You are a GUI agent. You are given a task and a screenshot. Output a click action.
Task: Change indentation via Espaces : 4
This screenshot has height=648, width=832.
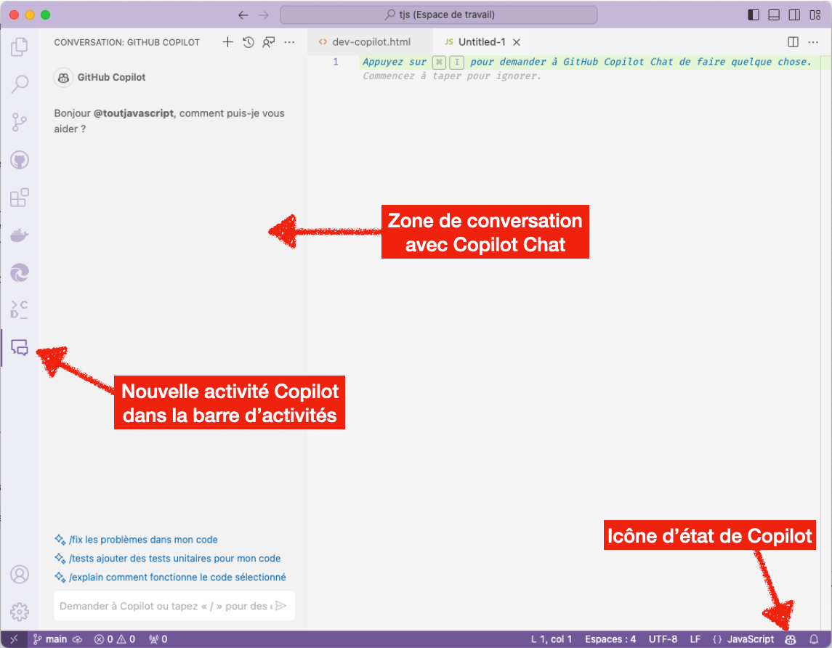[x=610, y=639]
